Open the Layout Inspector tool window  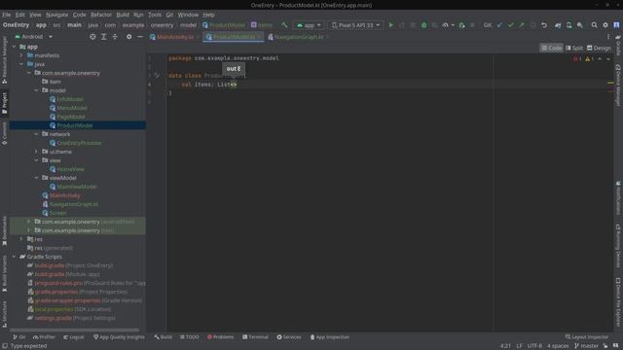587,337
